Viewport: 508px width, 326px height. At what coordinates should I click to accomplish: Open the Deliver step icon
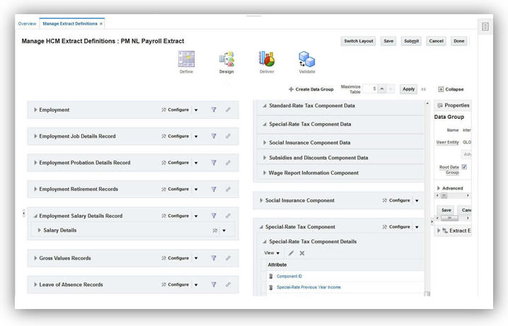pyautogui.click(x=267, y=59)
